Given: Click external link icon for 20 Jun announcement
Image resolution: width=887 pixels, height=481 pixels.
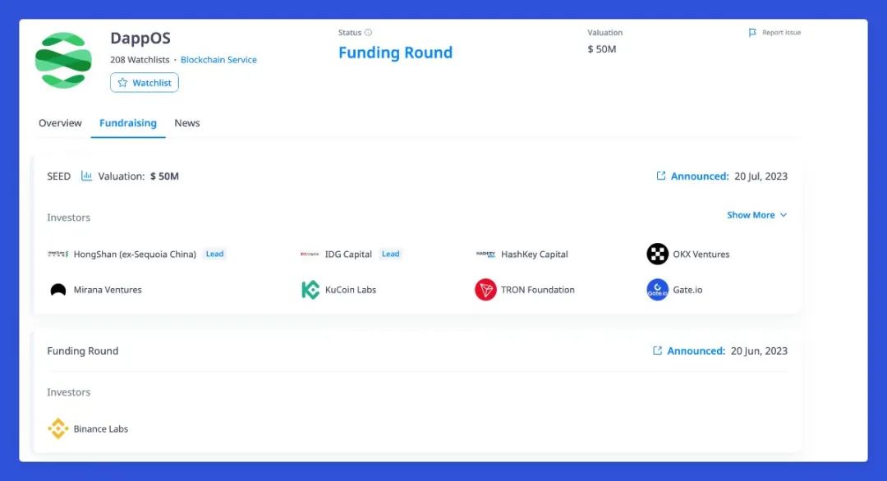Looking at the screenshot, I should (x=657, y=350).
